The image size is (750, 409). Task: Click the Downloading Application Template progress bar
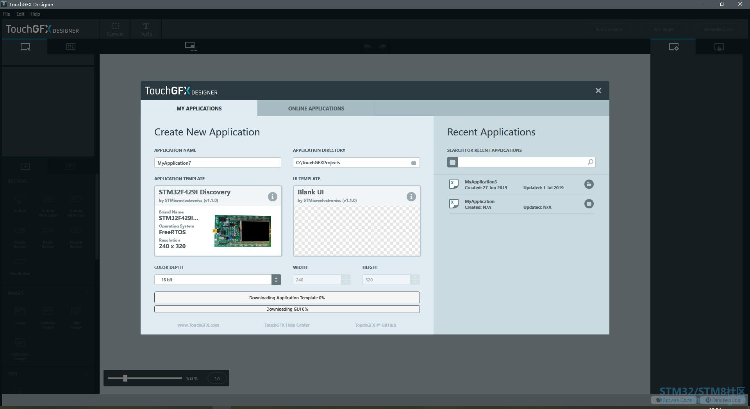coord(287,297)
